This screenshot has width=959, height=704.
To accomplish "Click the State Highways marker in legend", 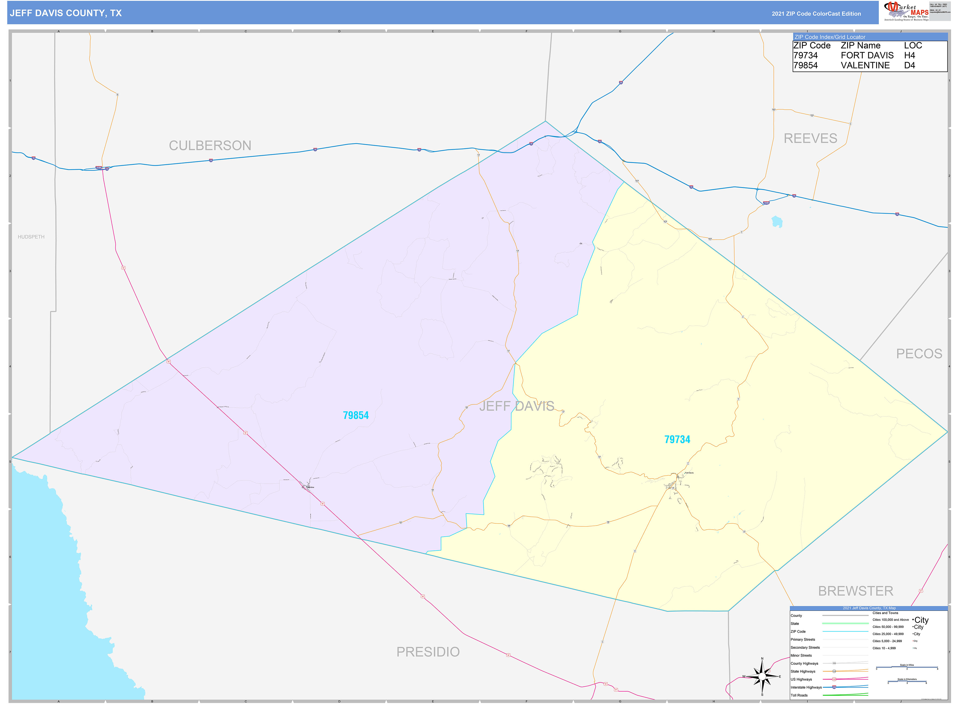I will click(834, 671).
